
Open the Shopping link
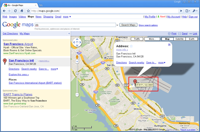[48, 16]
